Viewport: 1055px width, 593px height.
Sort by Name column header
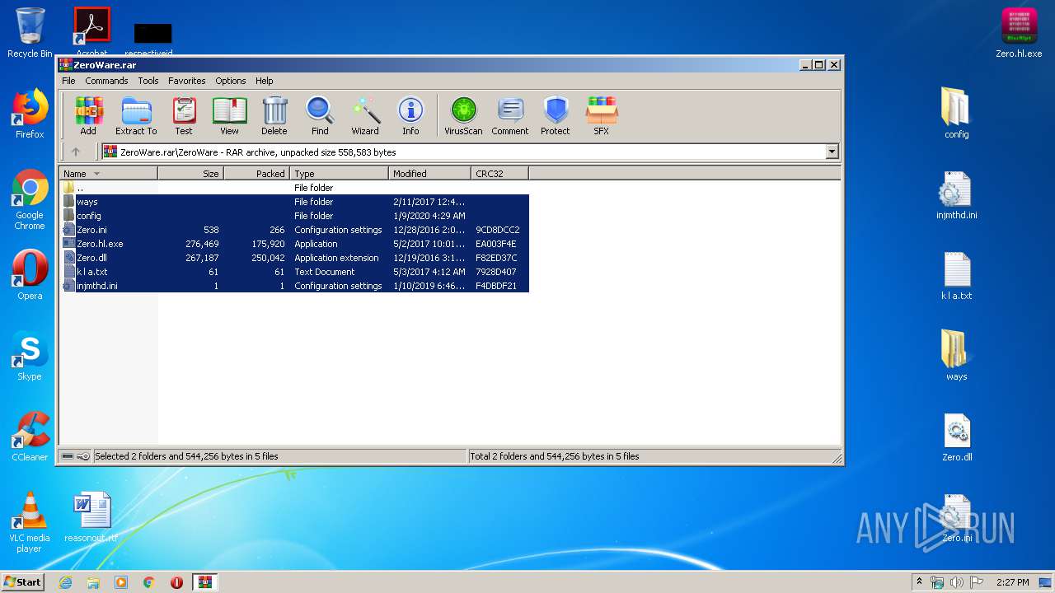coord(108,174)
